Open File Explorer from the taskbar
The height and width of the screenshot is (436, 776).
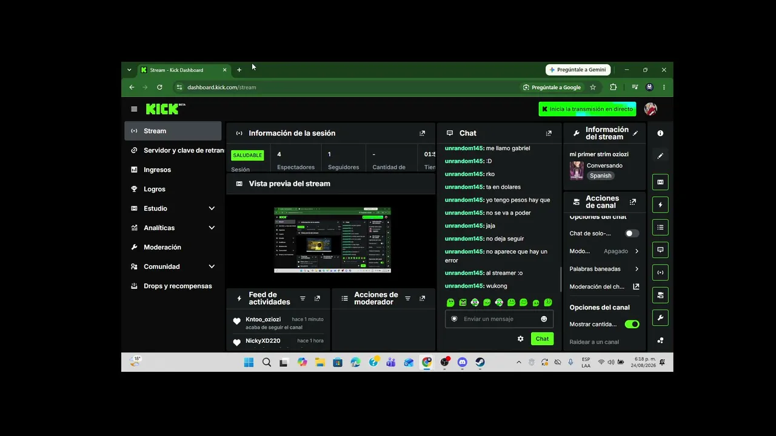(319, 362)
